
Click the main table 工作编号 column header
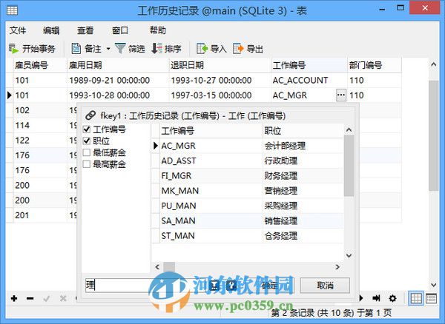(x=309, y=65)
